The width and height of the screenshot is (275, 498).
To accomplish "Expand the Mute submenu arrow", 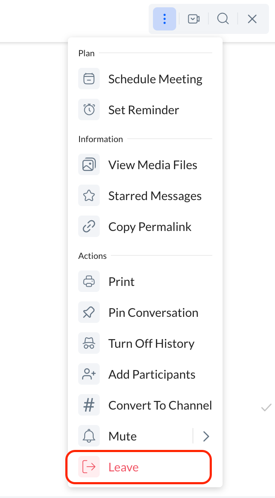I will coord(206,436).
